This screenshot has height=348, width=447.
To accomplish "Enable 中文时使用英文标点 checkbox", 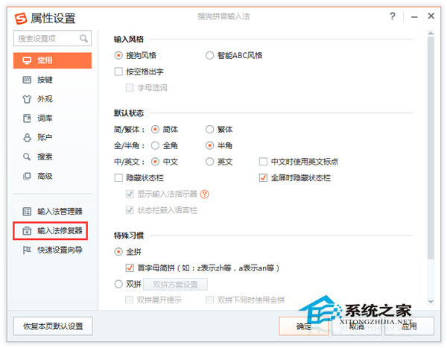I will click(x=263, y=162).
